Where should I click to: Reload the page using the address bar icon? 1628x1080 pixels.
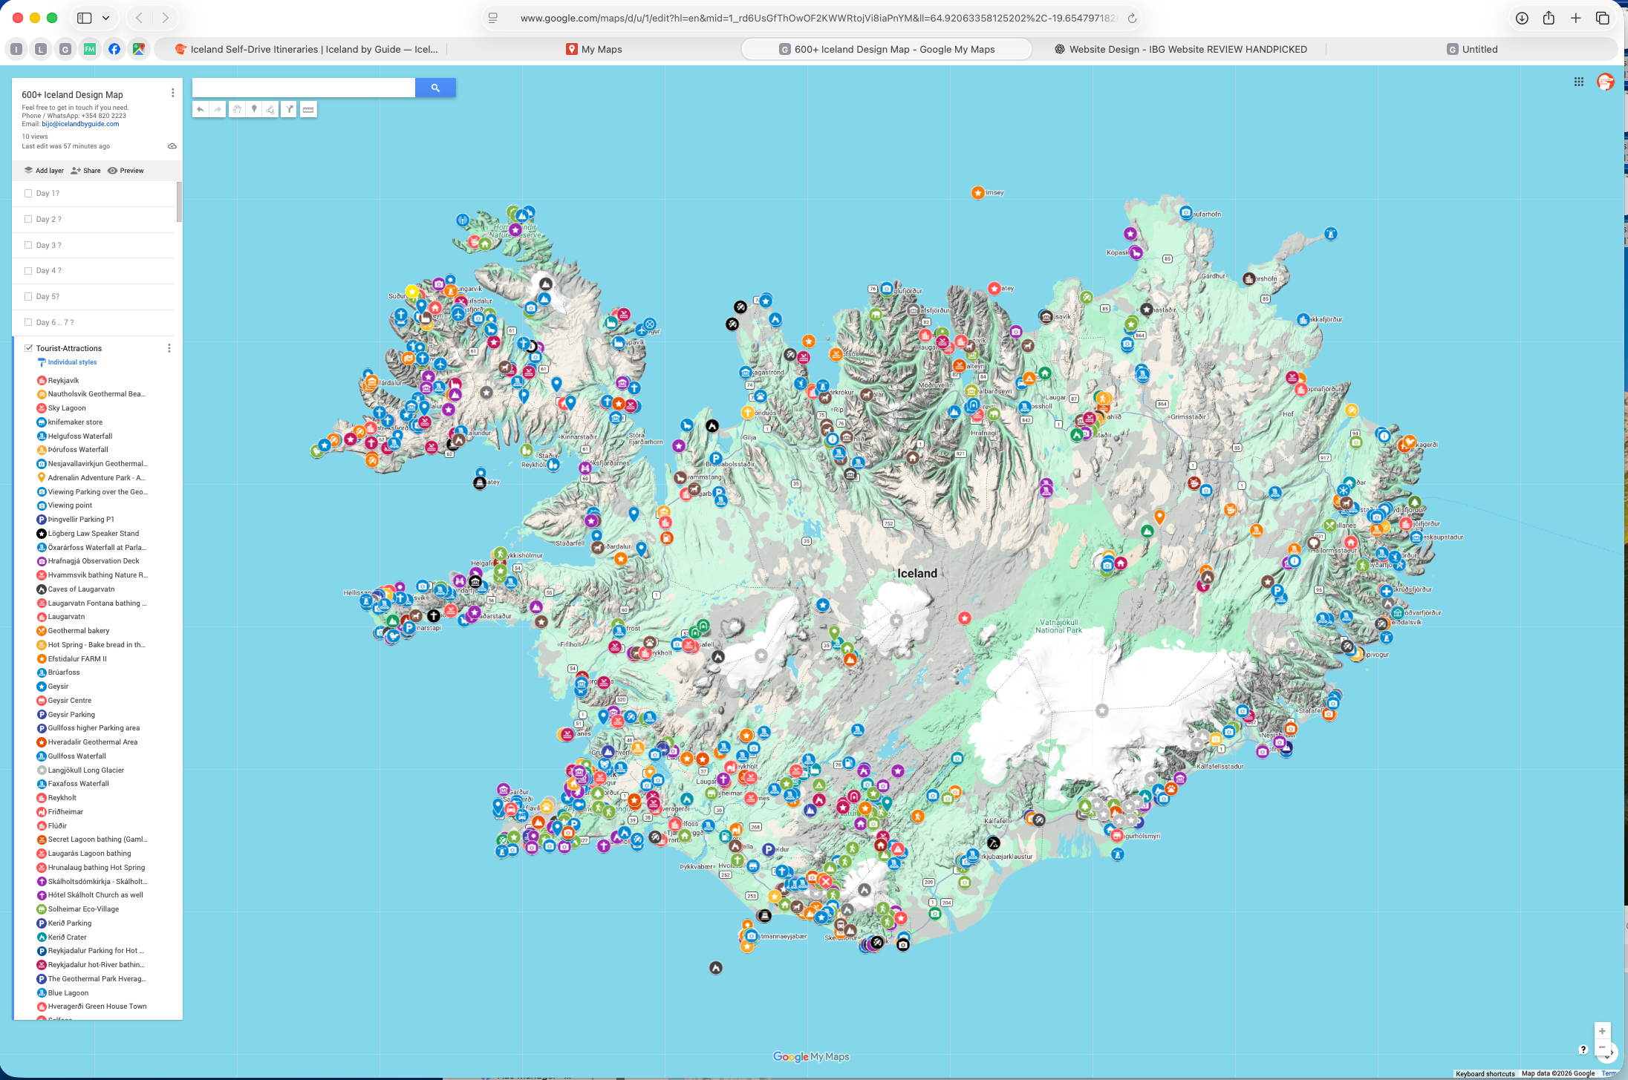pyautogui.click(x=1132, y=18)
